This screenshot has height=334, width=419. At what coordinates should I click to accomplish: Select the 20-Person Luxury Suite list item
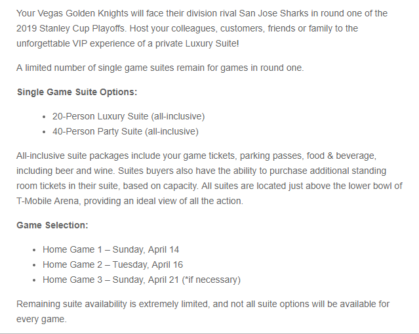pyautogui.click(x=129, y=116)
